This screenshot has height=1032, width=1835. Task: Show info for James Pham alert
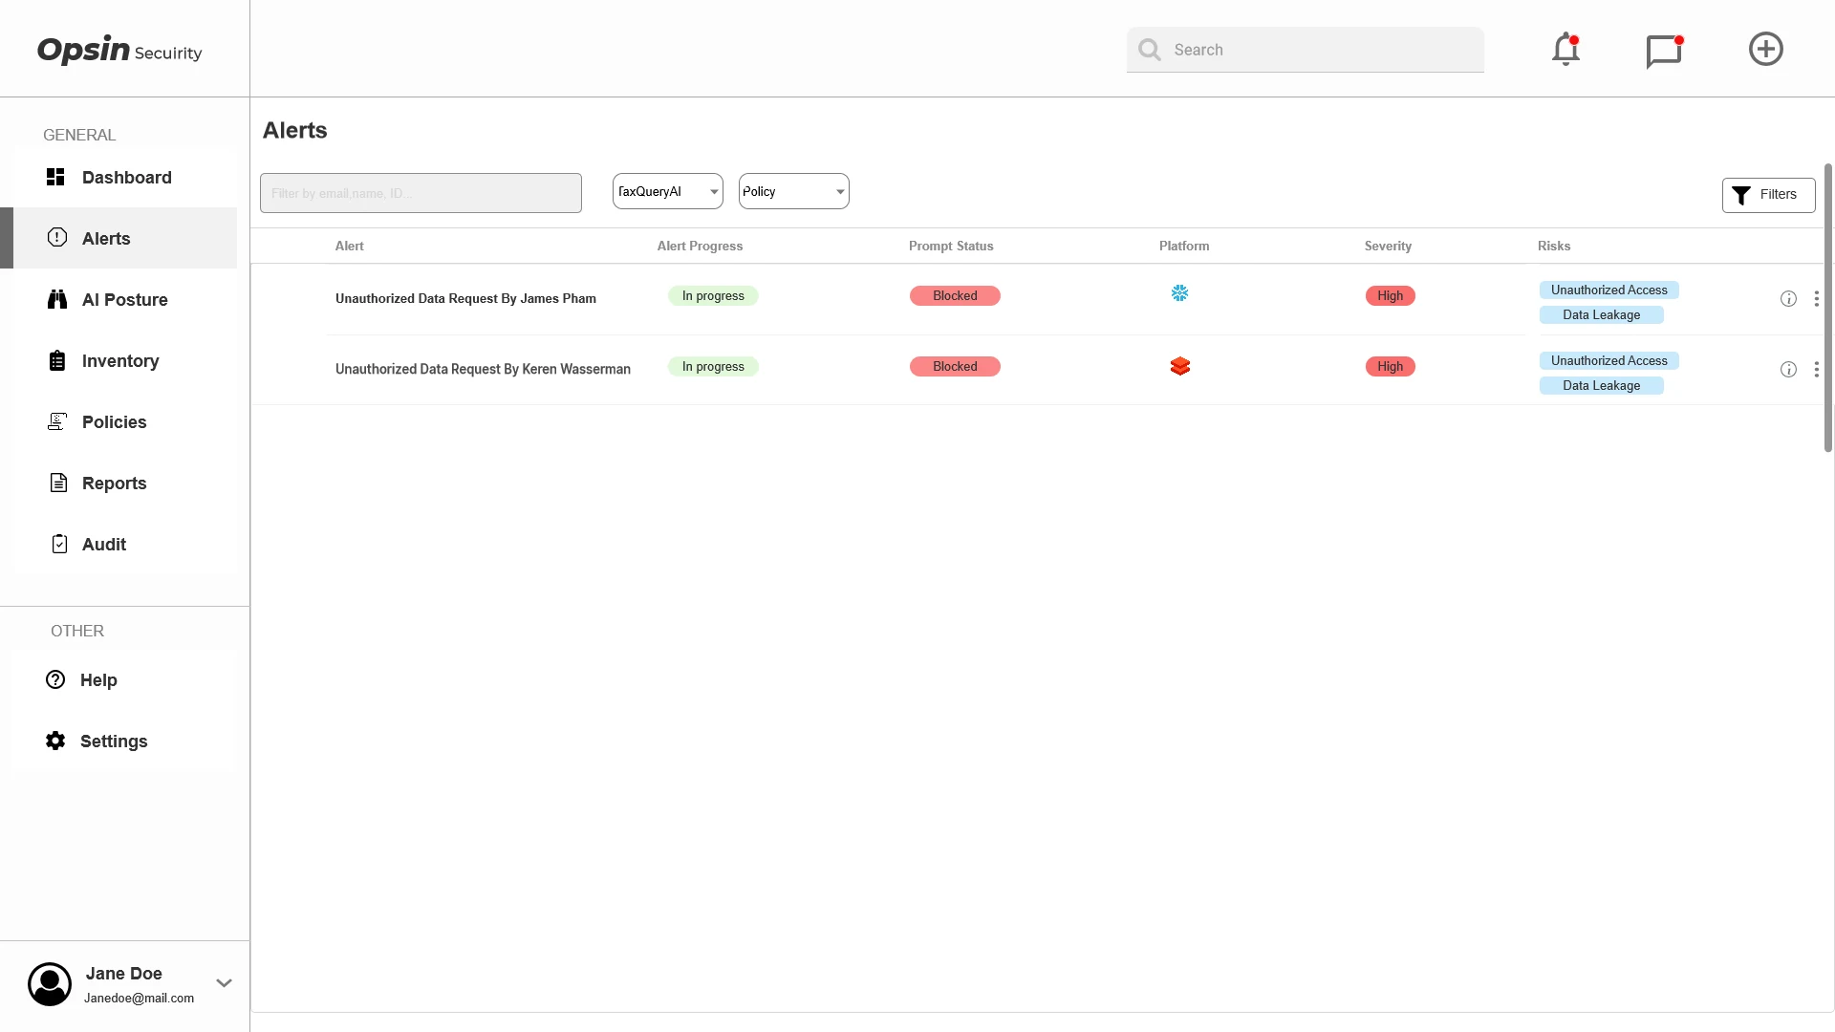(x=1788, y=299)
